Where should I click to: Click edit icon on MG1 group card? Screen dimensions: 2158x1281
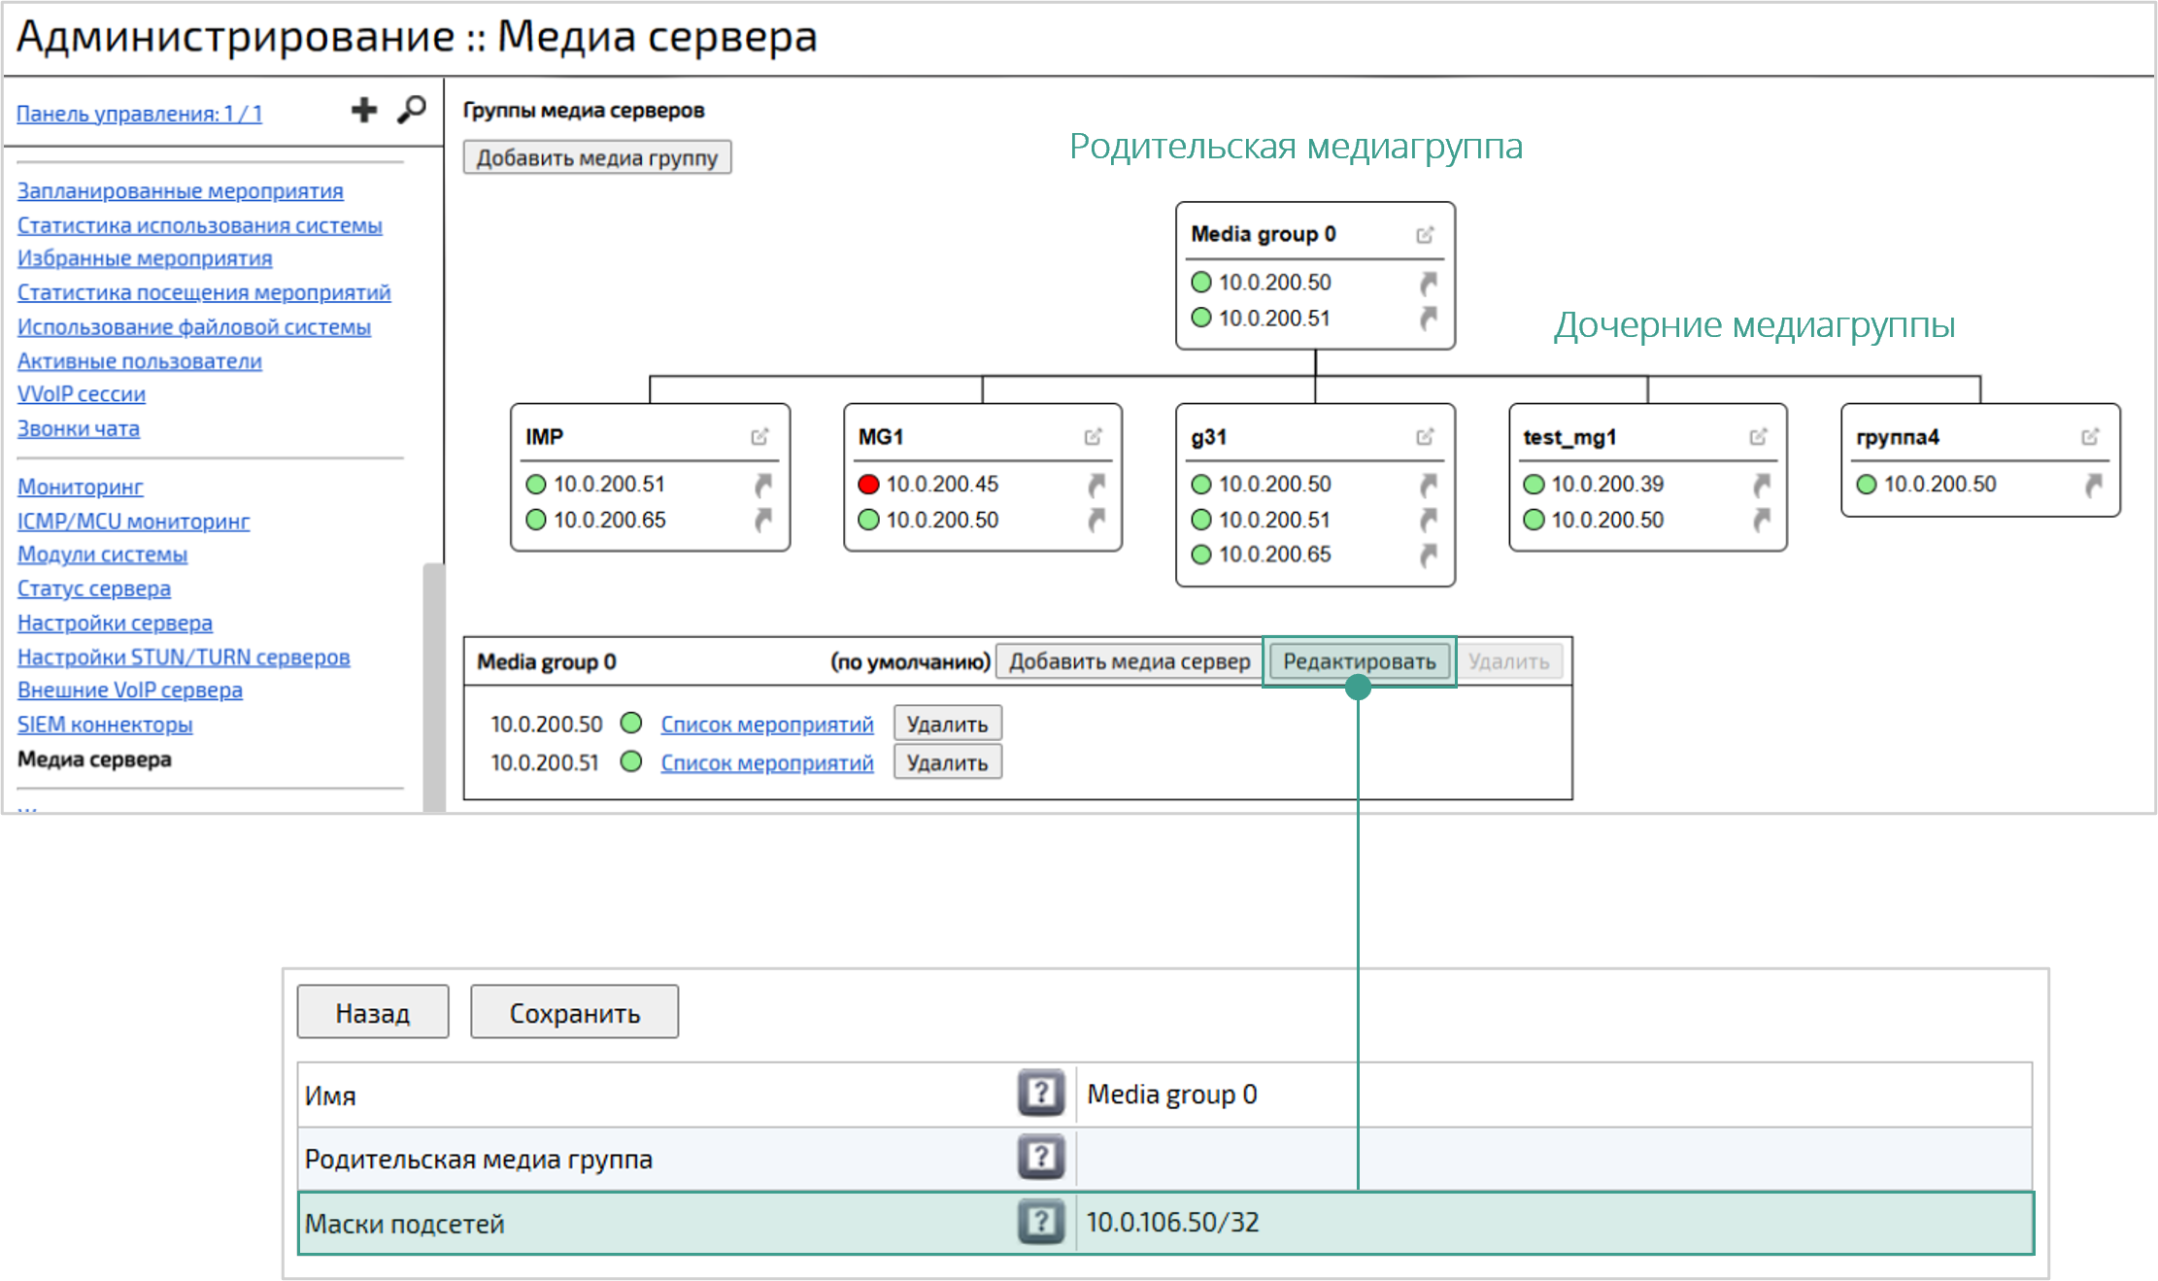point(1093,437)
